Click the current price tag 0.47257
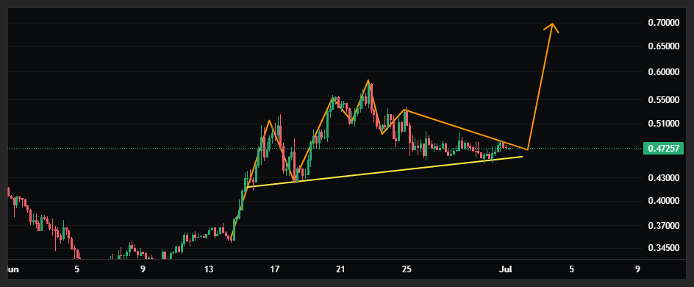 coord(663,149)
